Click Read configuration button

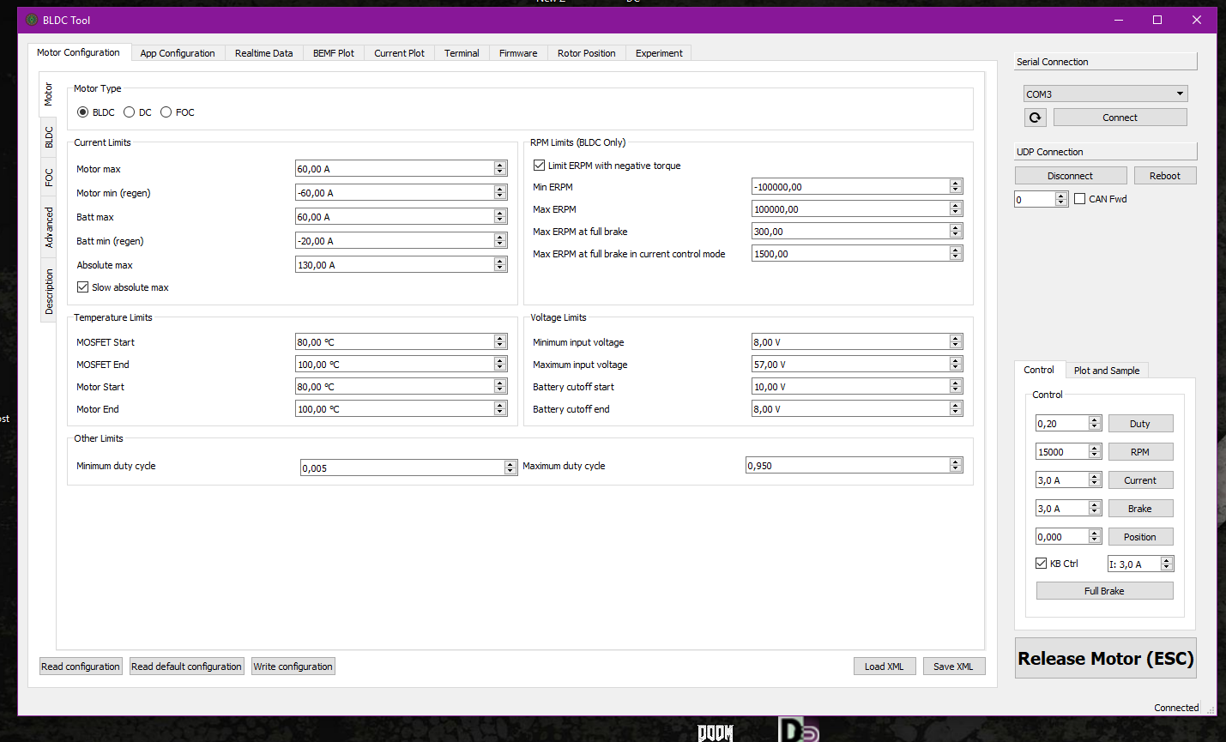pos(81,667)
